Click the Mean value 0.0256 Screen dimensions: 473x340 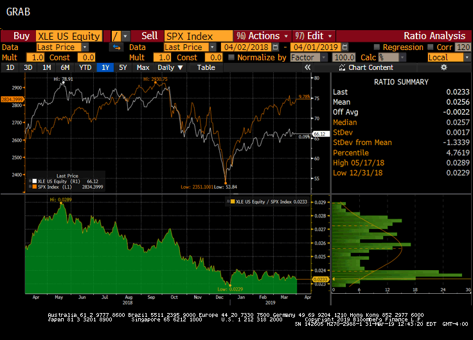[458, 102]
